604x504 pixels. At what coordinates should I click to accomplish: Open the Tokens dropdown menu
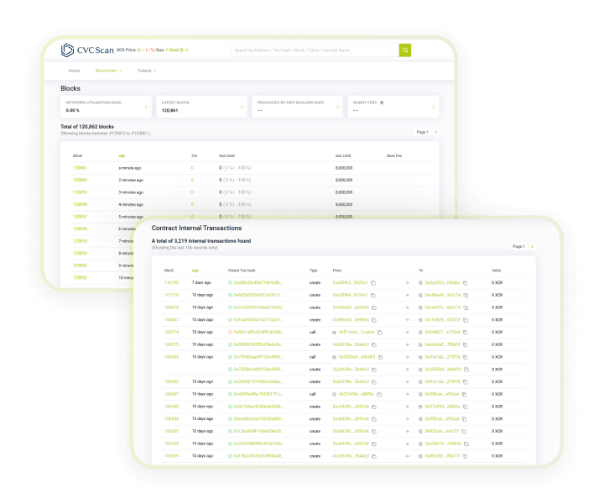pos(146,71)
